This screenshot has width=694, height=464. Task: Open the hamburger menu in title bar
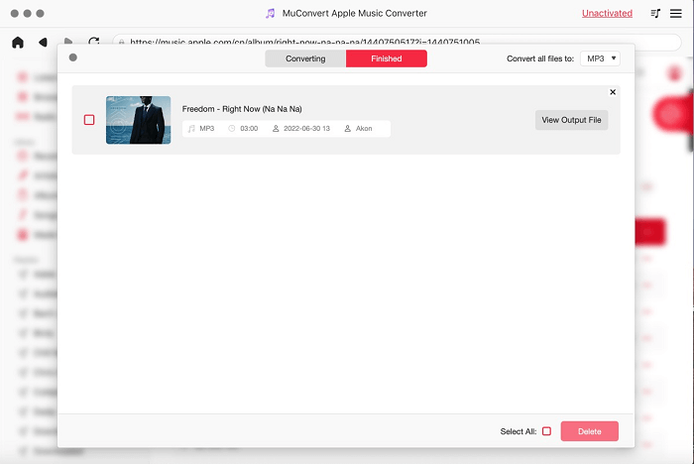coord(675,13)
